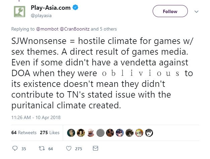Click the retweet arrows icon
Viewport: 210px width, 159px height.
coord(42,148)
